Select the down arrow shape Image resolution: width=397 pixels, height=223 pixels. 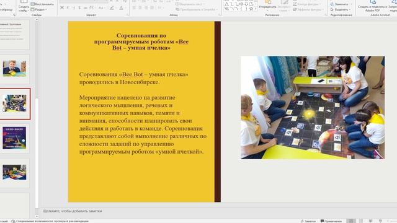(246, 4)
